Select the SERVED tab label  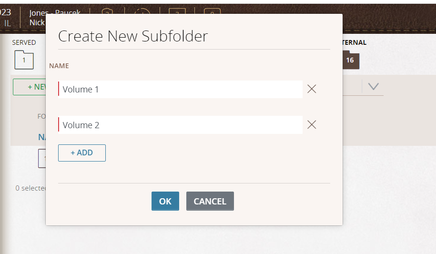[x=24, y=42]
